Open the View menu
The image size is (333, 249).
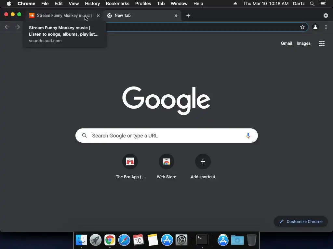point(74,4)
